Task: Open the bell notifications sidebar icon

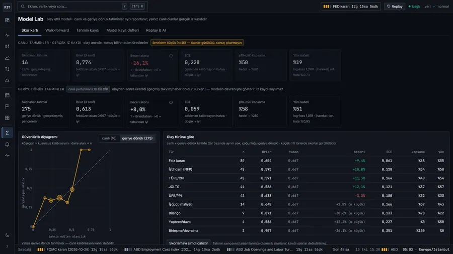Action: (7, 144)
